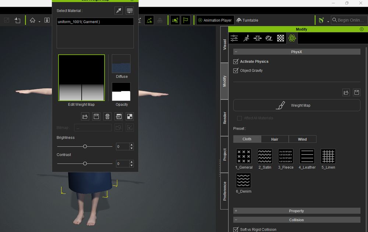Open the material grid list icon
Image resolution: width=368 pixels, height=232 pixels.
(130, 11)
